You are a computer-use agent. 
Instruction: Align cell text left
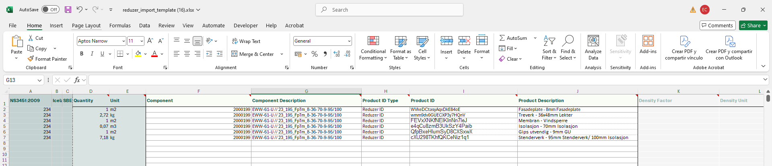tap(177, 54)
